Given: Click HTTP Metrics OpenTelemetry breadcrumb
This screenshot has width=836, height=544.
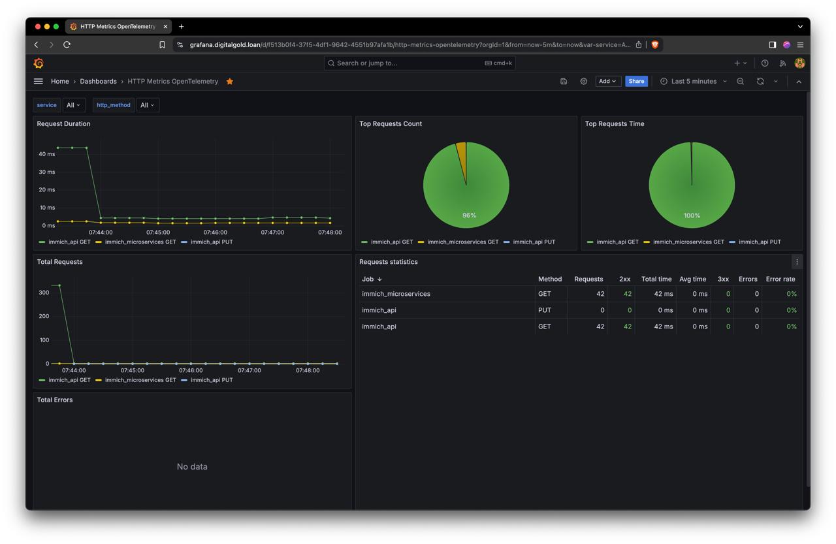Looking at the screenshot, I should click(173, 82).
